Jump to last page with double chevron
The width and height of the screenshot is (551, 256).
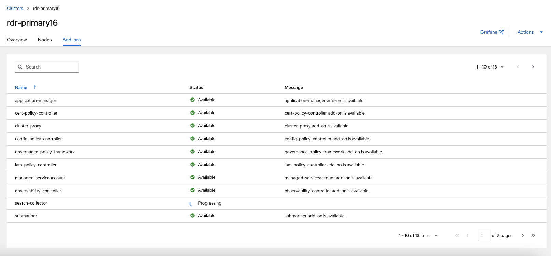pos(533,235)
